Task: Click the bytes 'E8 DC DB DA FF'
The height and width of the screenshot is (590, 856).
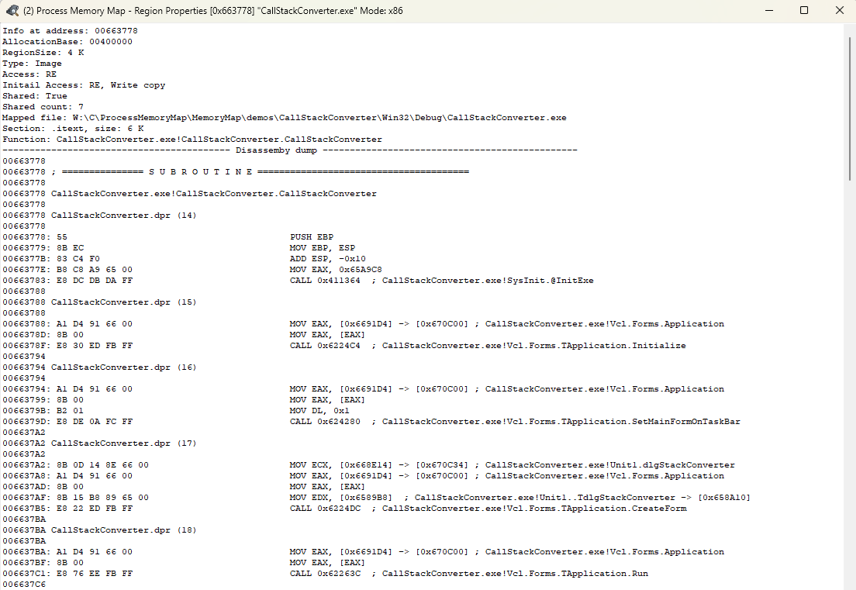Action: (x=95, y=281)
